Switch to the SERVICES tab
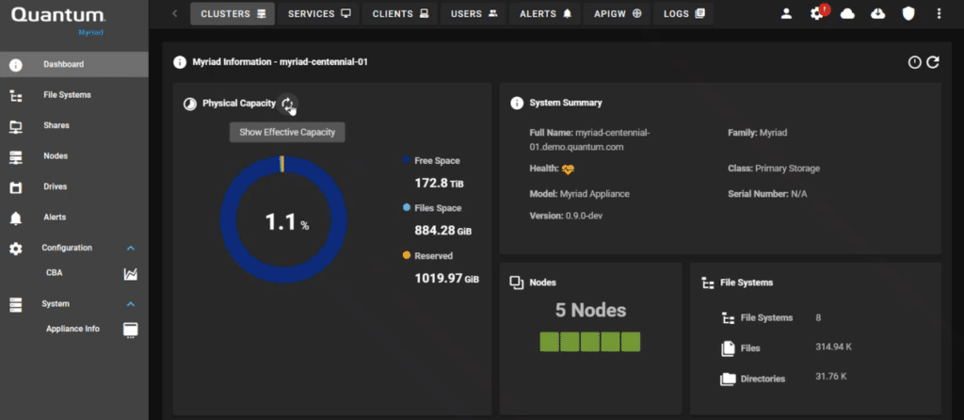This screenshot has width=964, height=420. pyautogui.click(x=318, y=13)
